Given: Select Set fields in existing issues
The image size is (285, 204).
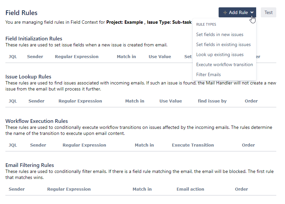Looking at the screenshot, I should [223, 44].
